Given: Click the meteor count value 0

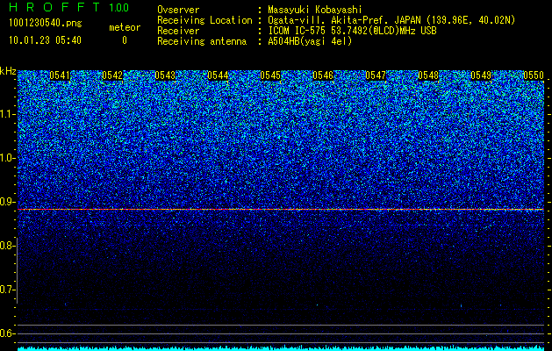Looking at the screenshot, I should tap(125, 40).
